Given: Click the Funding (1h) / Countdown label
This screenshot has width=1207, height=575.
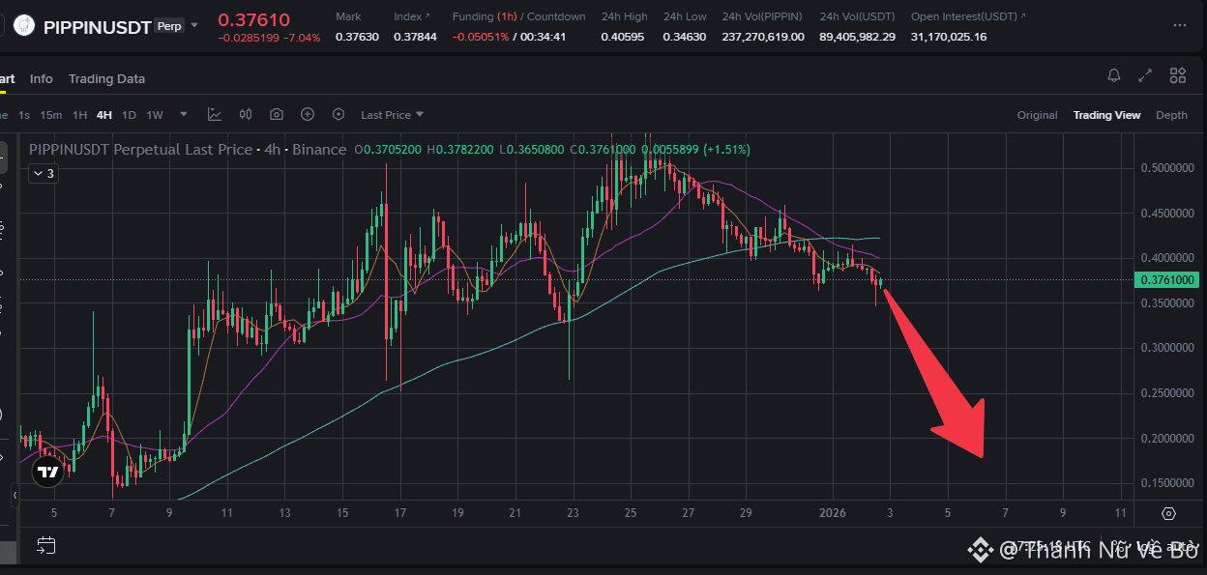Looking at the screenshot, I should 518,16.
